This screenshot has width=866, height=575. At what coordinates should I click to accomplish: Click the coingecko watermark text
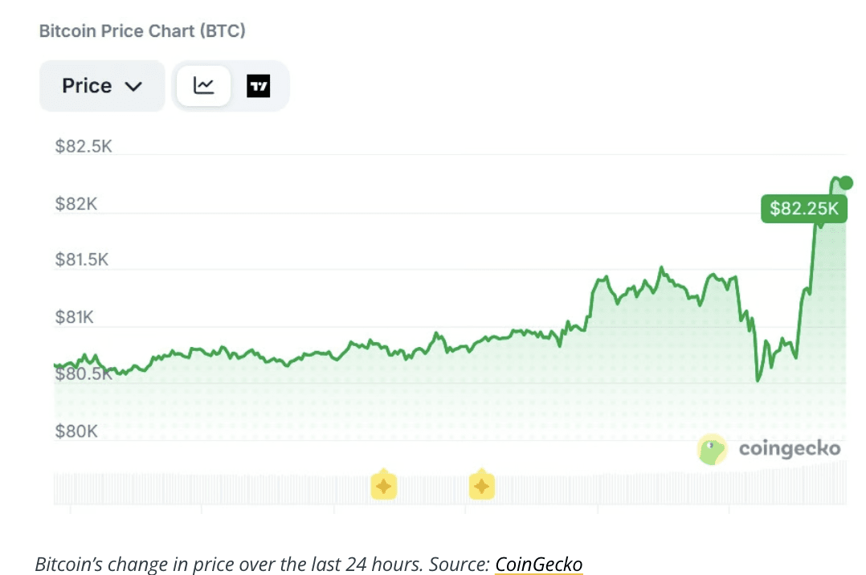point(790,448)
